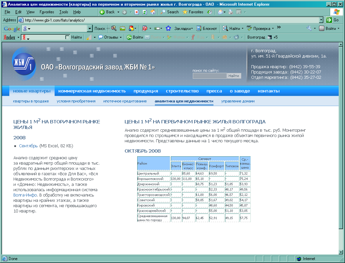
Task: Expand the Back button history arrow
Action: click(118, 12)
